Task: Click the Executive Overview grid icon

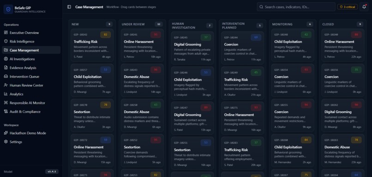Action: (6, 33)
